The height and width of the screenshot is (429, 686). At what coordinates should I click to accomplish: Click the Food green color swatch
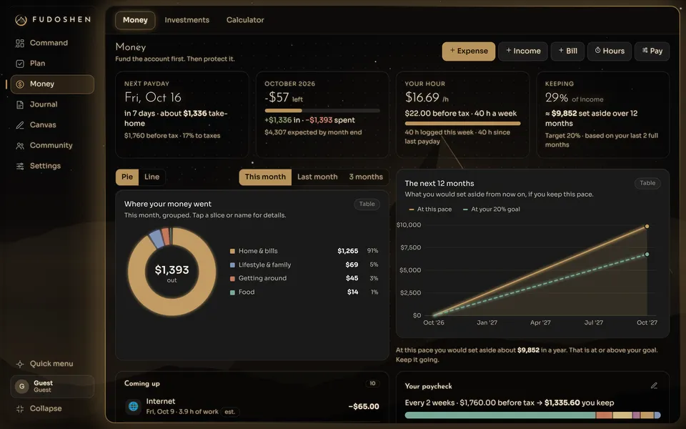click(232, 292)
